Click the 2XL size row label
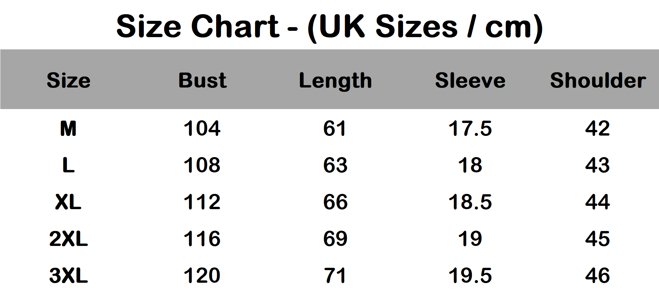Screen dimensions: 659x293 pyautogui.click(x=68, y=239)
